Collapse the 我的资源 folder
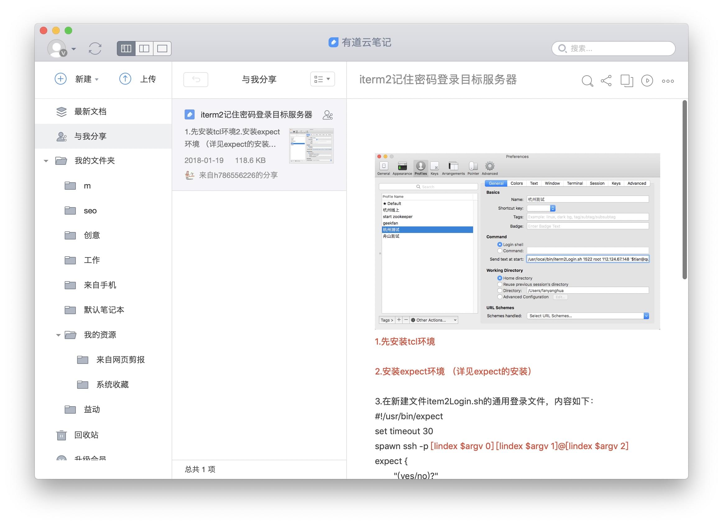 (58, 335)
